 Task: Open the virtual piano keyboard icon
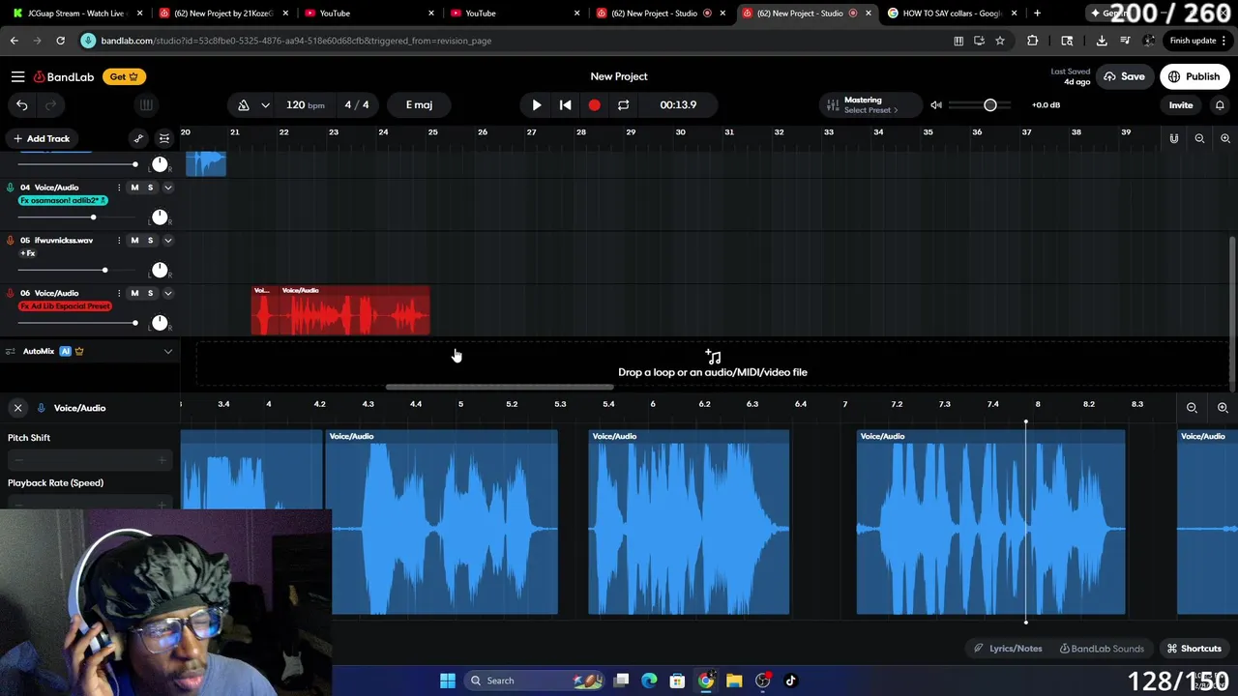click(x=146, y=104)
